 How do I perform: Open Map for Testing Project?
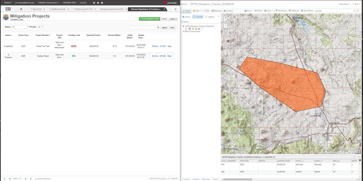[x=169, y=56]
